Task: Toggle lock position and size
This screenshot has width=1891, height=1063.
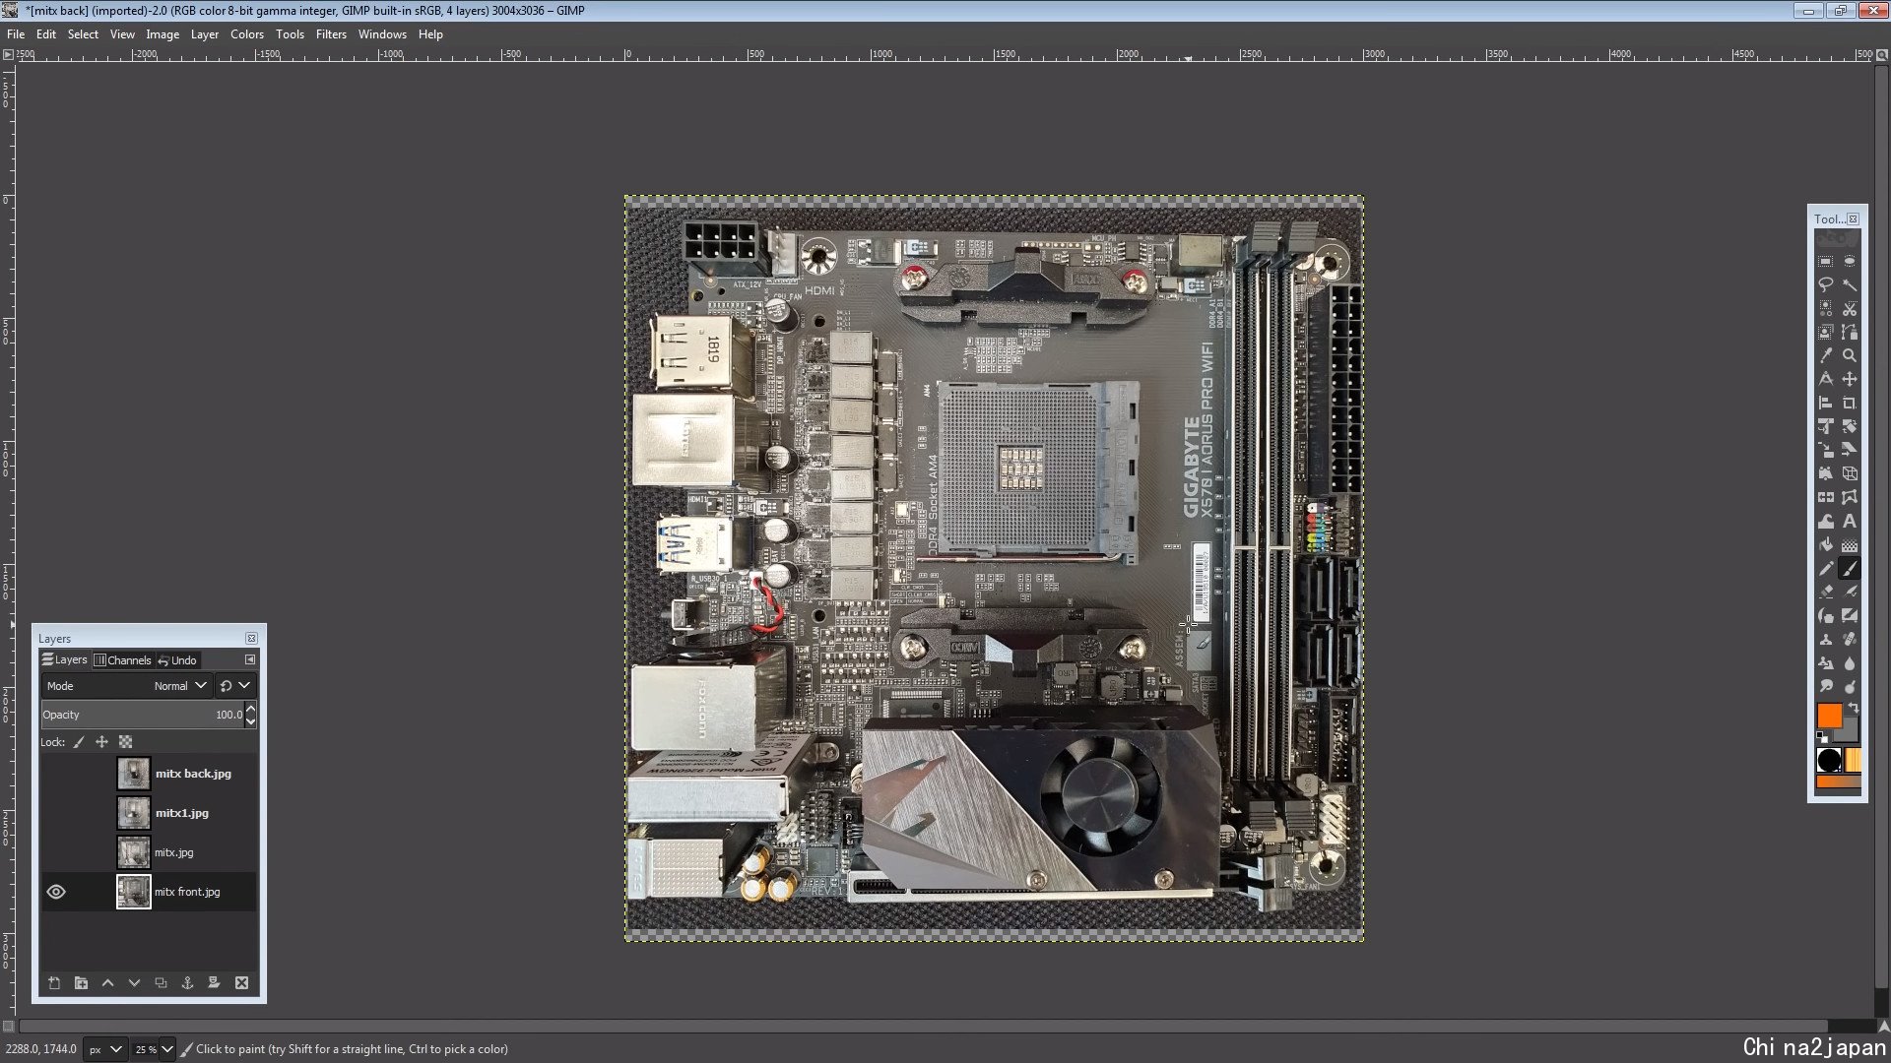Action: [101, 742]
